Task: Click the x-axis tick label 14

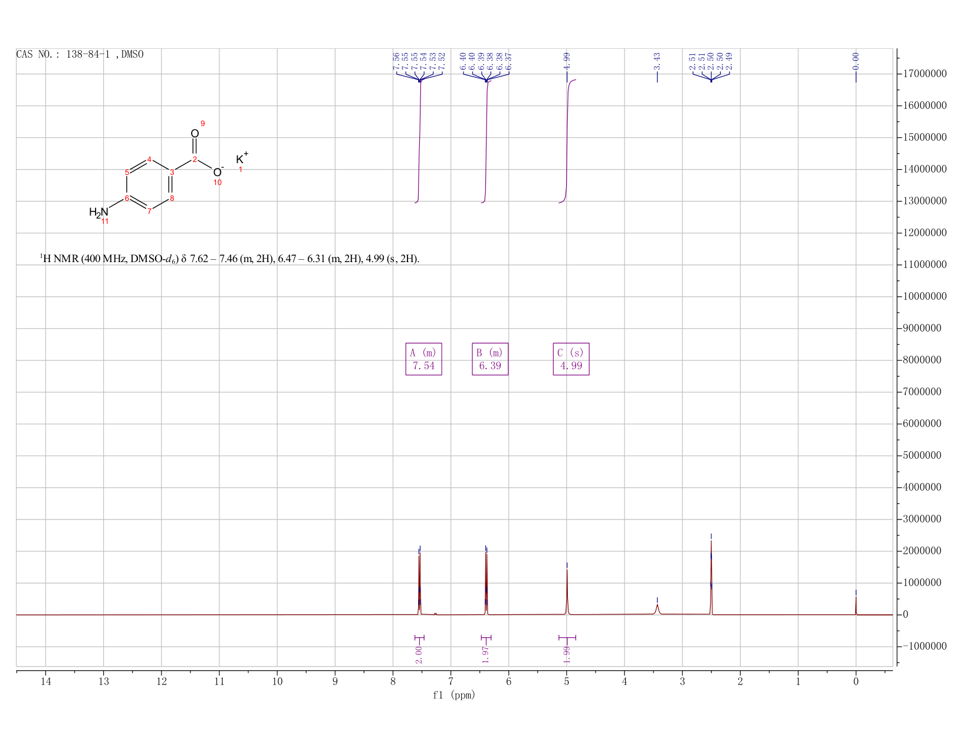Action: click(45, 681)
